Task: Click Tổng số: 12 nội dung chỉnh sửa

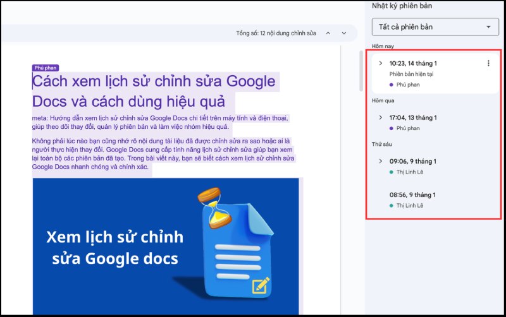Action: coord(276,33)
